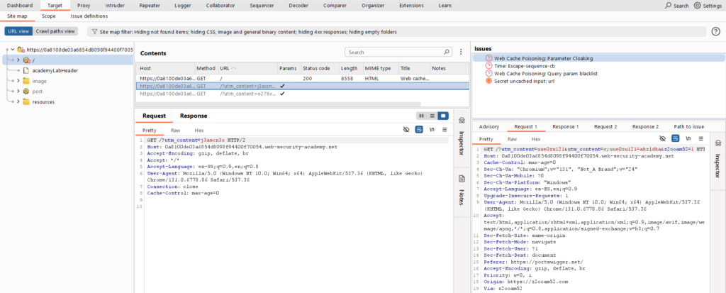Select the stacked top-bottom layout icon
The height and width of the screenshot is (293, 726).
[x=432, y=116]
